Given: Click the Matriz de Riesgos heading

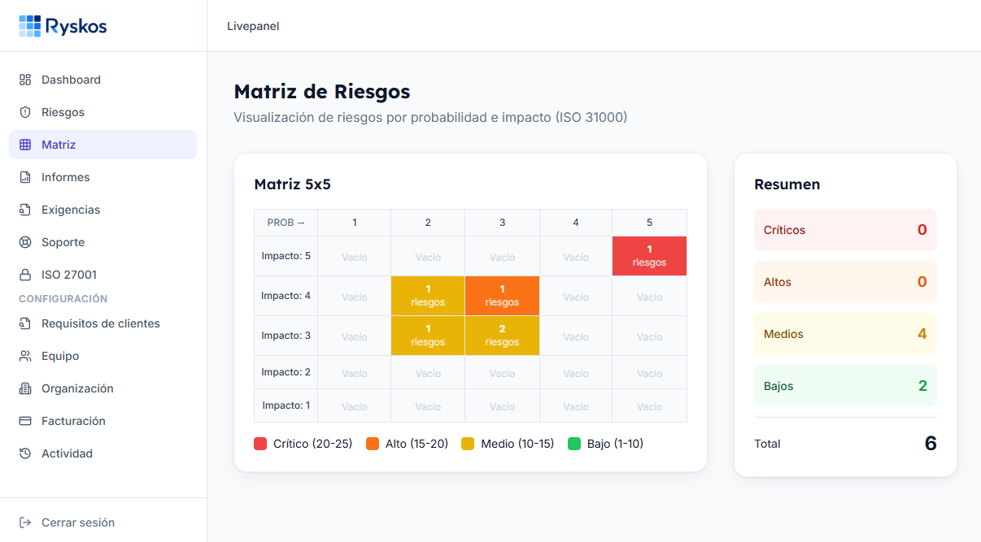Looking at the screenshot, I should [322, 91].
